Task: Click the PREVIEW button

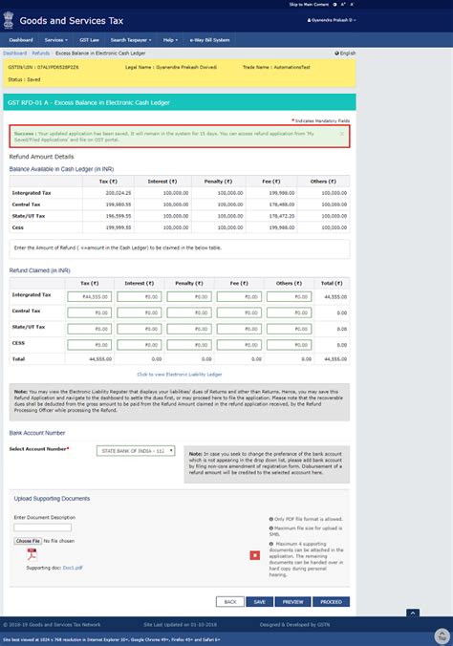Action: click(292, 602)
